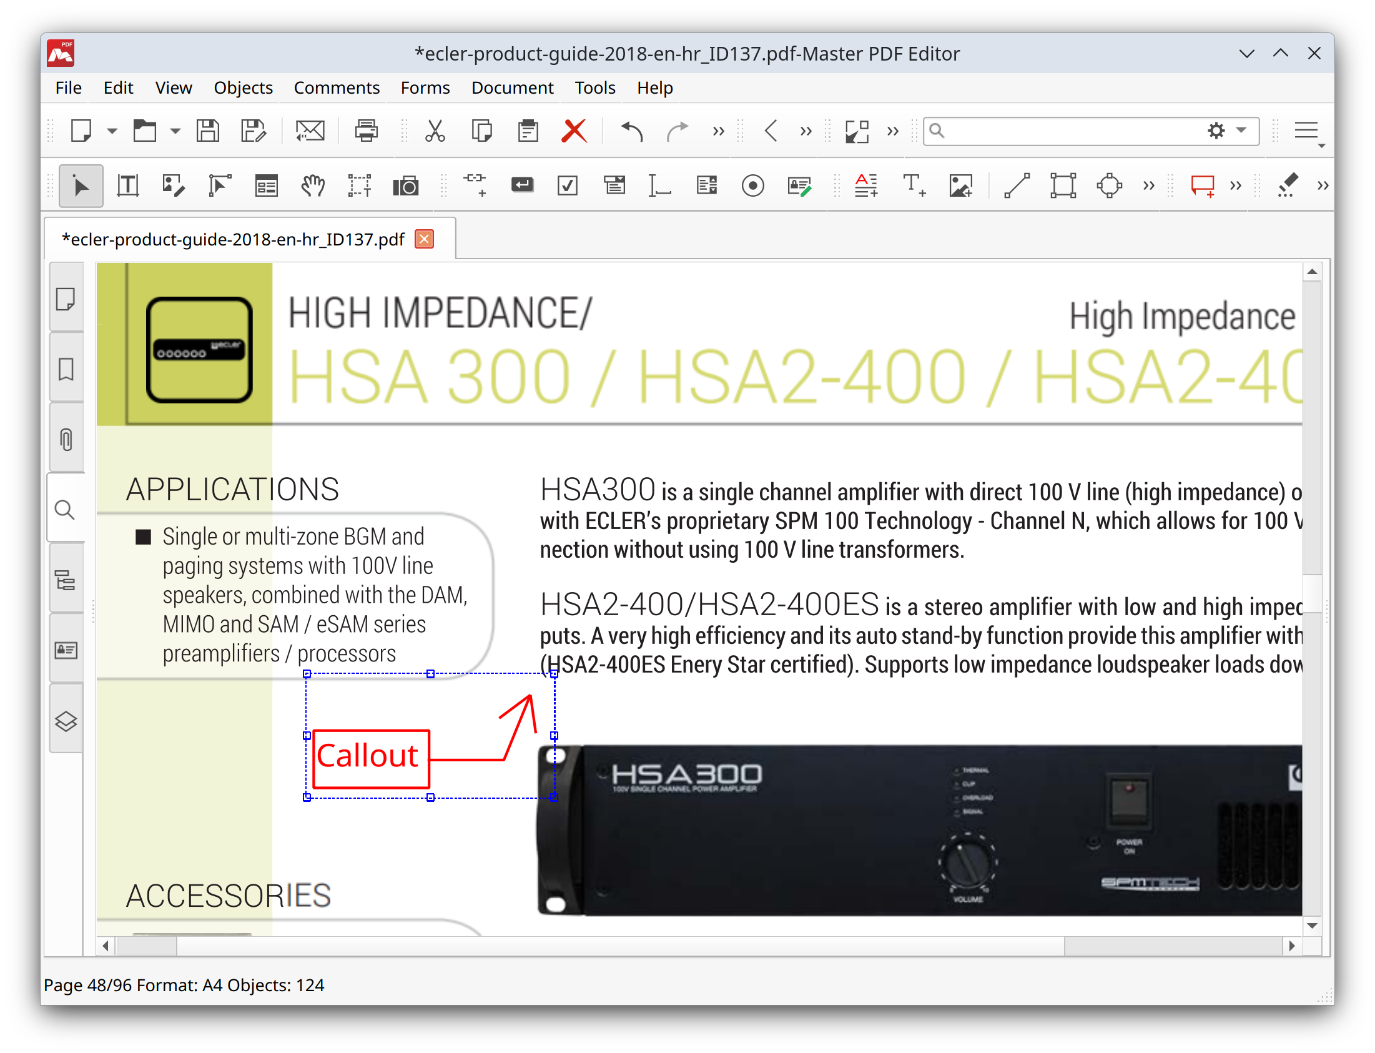The width and height of the screenshot is (1375, 1053).
Task: Undo the last action
Action: [632, 131]
